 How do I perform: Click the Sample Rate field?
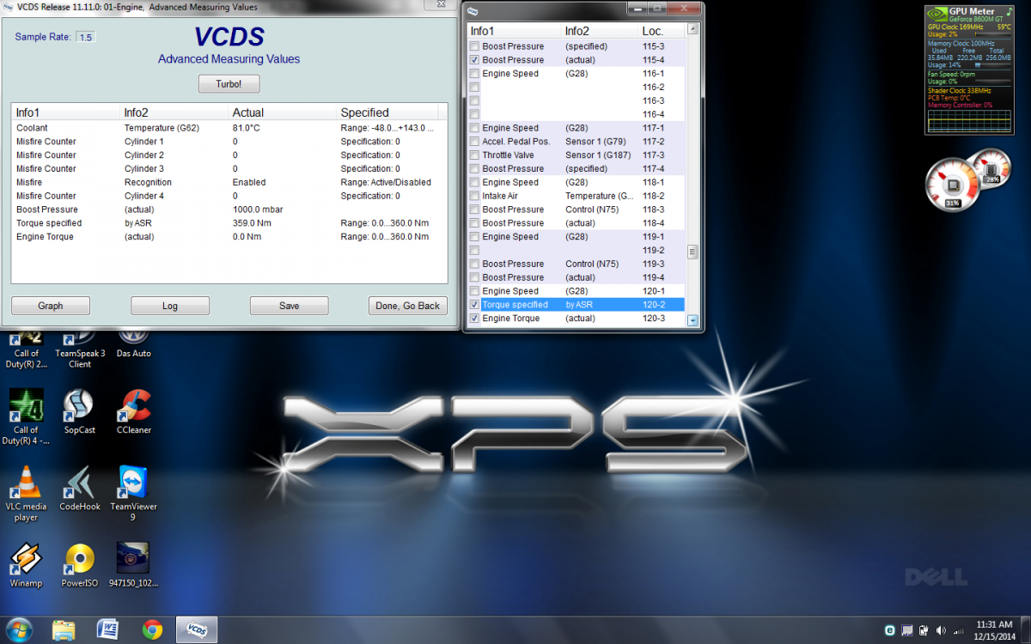pyautogui.click(x=86, y=38)
